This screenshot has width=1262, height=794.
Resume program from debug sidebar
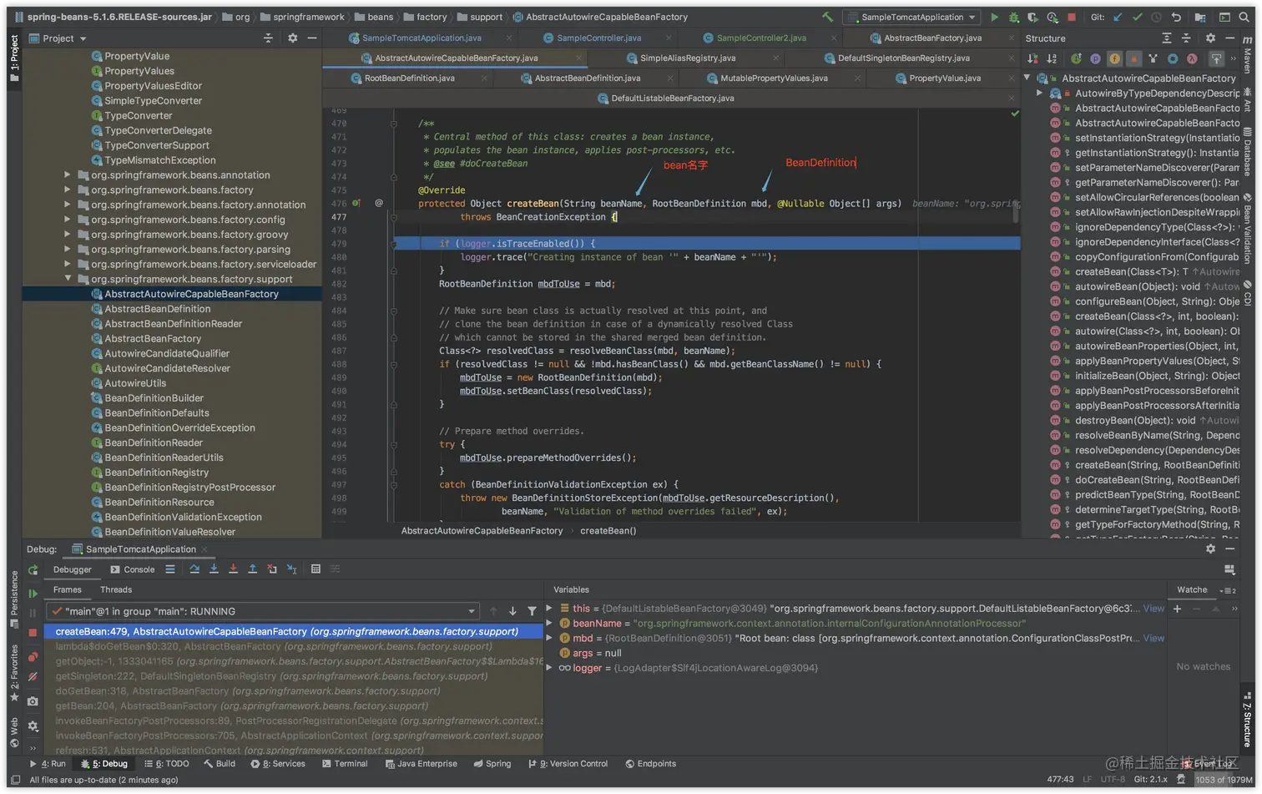coord(33,594)
